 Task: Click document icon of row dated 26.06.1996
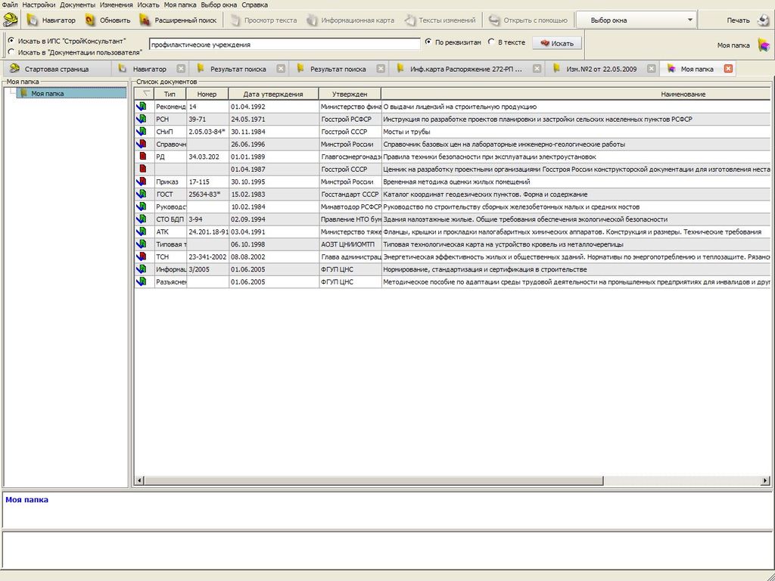142,144
